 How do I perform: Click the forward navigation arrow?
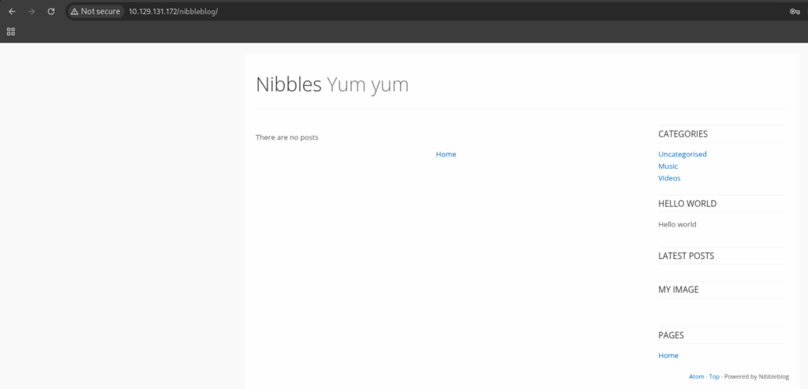click(32, 11)
